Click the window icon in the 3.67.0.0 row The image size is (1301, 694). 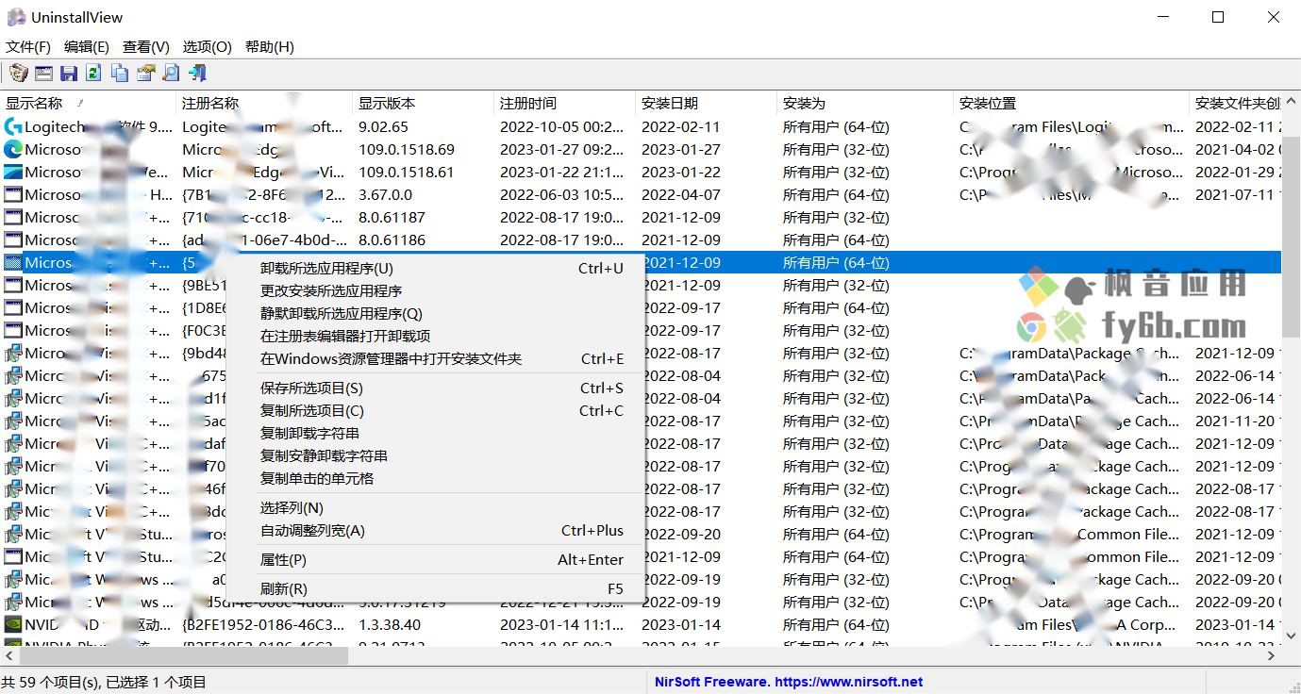pos(13,194)
